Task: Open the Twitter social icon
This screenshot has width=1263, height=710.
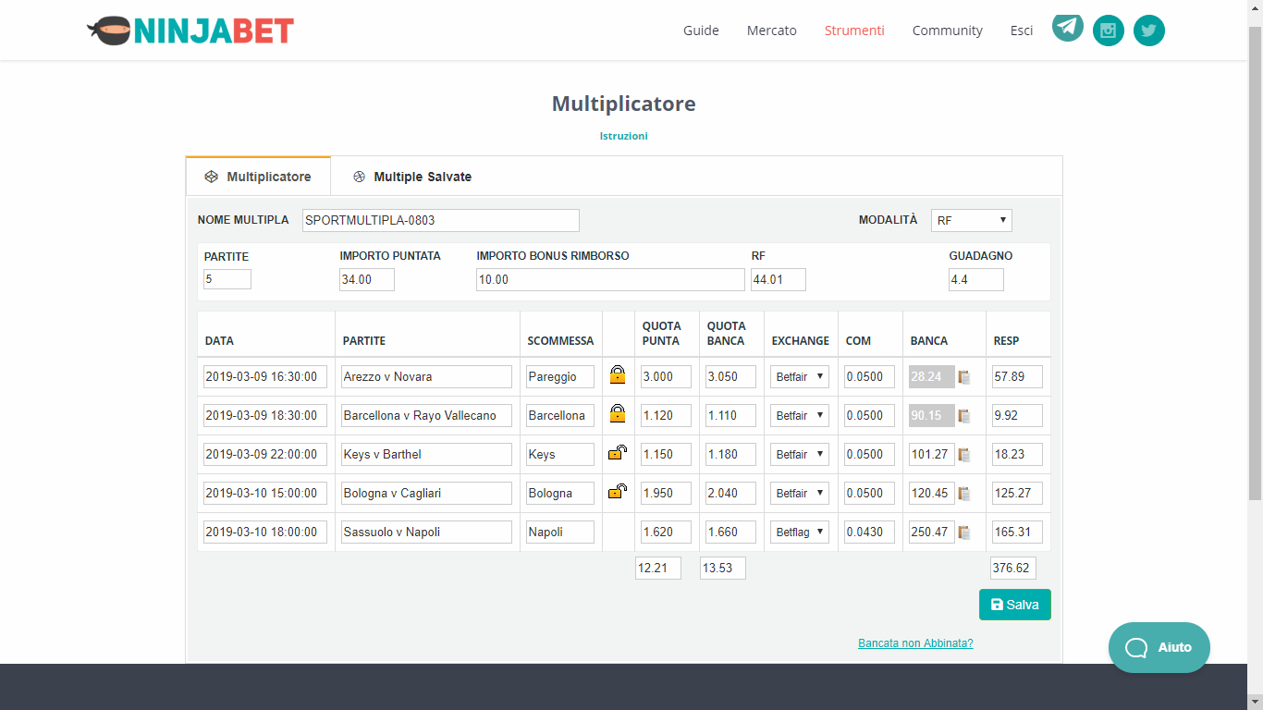Action: click(x=1149, y=31)
